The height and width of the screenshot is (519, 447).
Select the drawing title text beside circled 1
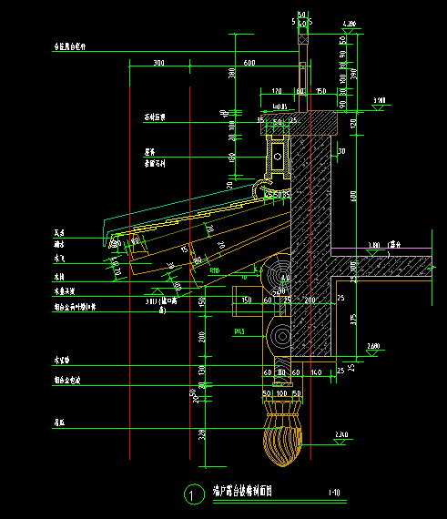tap(242, 491)
